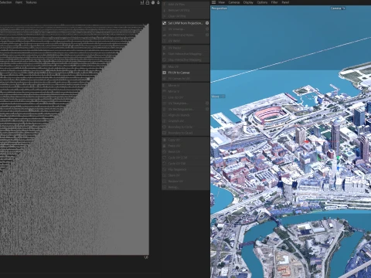Choose Mirror U command
Viewport: 371px width, 278px height.
pos(185,86)
